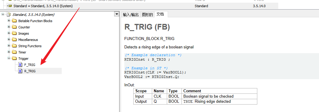
Task: Click the Miscellaneous folder icon
Action: pyautogui.click(x=14, y=40)
